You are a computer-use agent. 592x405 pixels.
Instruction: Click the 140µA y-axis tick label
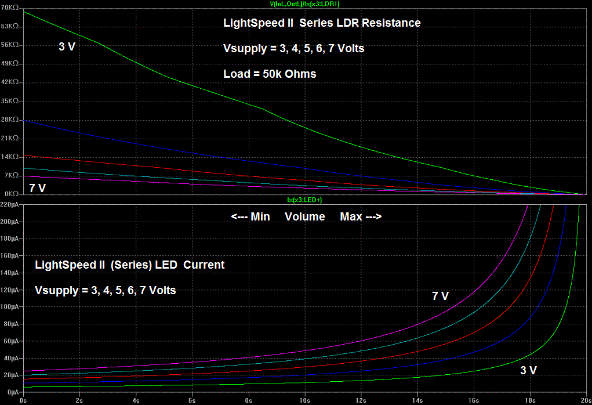[9, 273]
